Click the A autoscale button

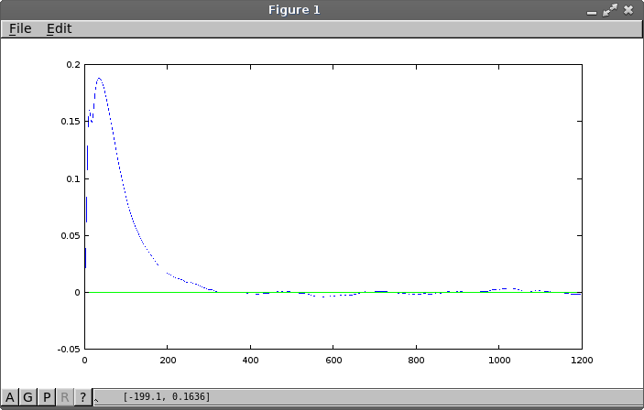(x=9, y=397)
